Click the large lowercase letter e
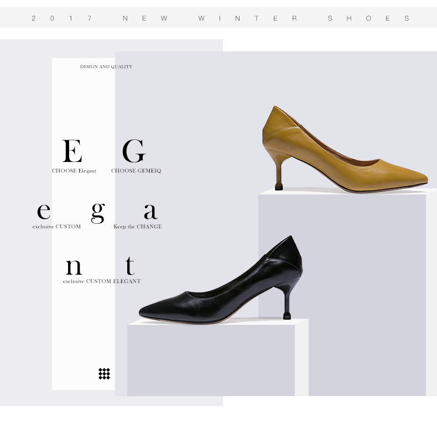Image resolution: width=437 pixels, height=421 pixels. click(44, 211)
